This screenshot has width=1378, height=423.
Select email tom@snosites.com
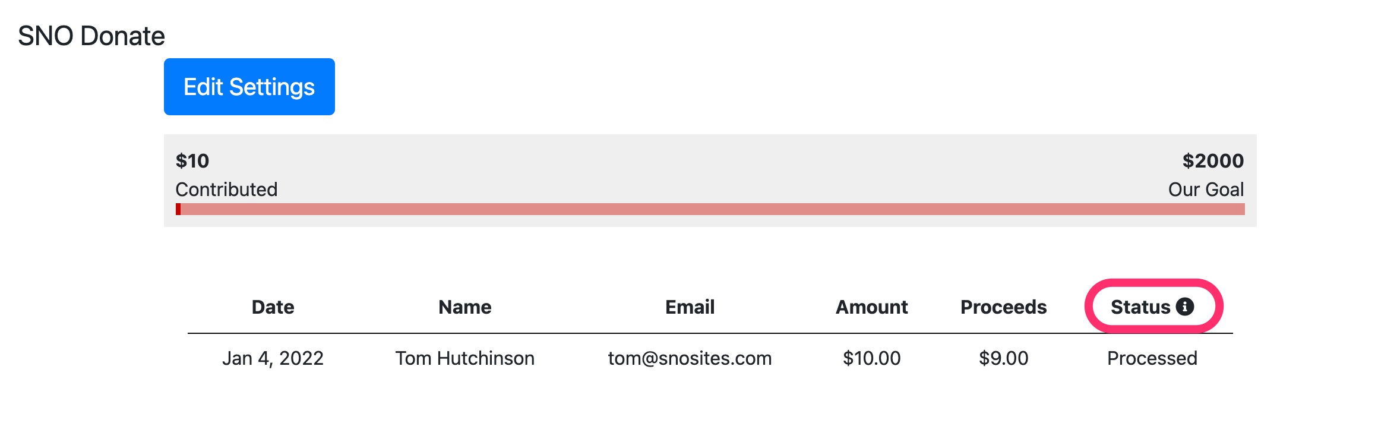pyautogui.click(x=690, y=358)
